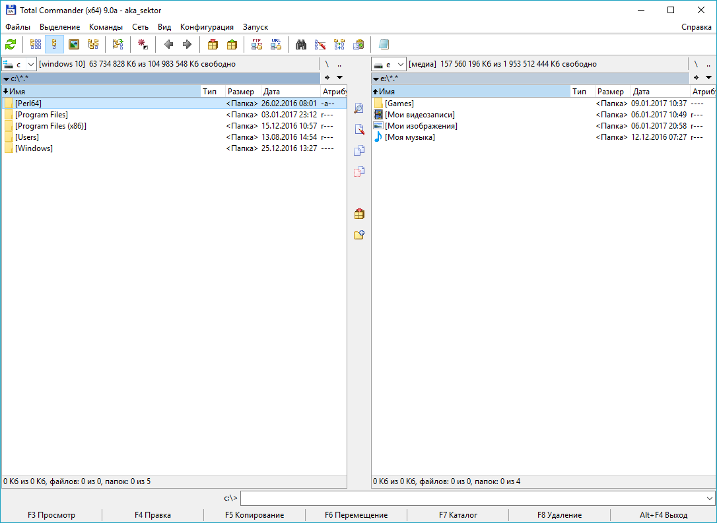717x523 pixels.
Task: Toggle the full details list view
Action: [x=54, y=44]
